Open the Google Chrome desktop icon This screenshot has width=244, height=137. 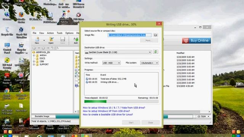[7, 94]
